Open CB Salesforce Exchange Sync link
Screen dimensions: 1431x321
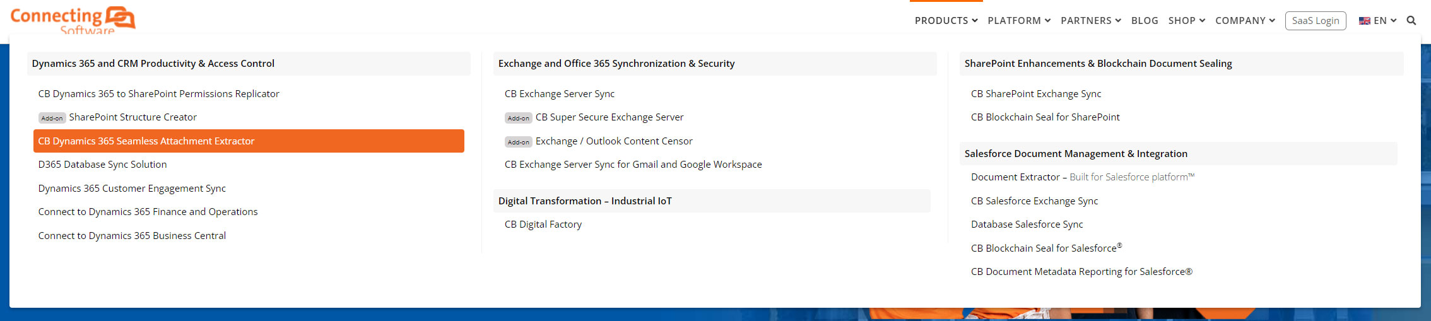1035,201
